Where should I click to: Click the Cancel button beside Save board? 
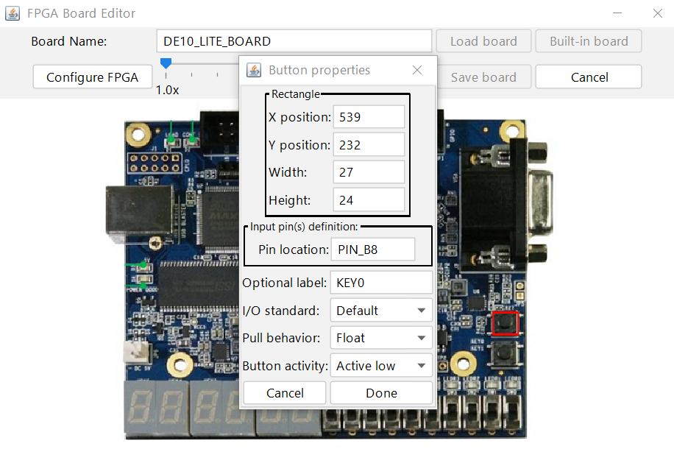[589, 77]
